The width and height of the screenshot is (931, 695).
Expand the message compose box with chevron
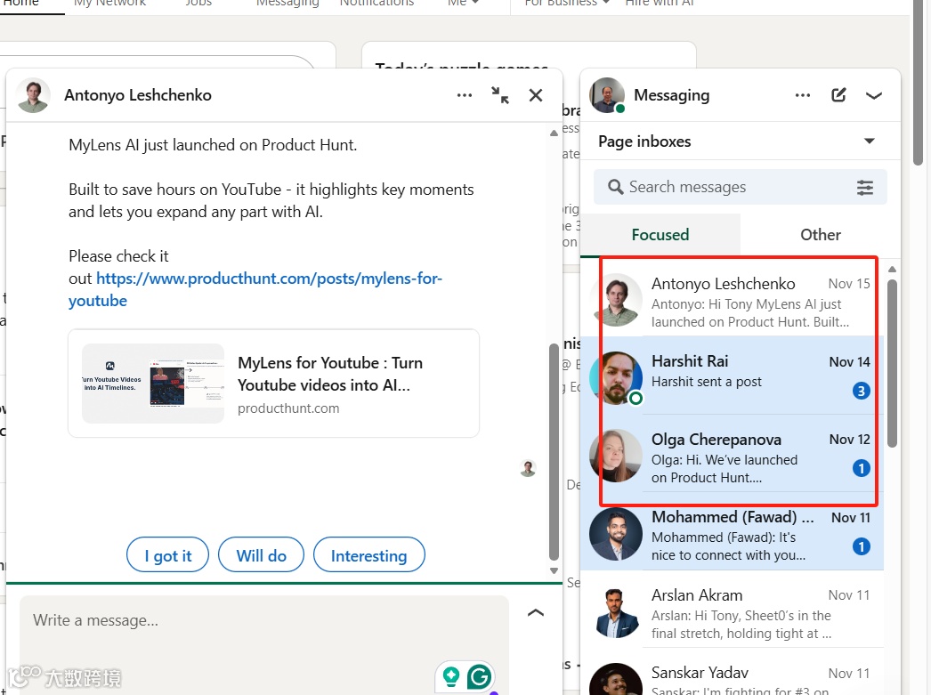(536, 613)
